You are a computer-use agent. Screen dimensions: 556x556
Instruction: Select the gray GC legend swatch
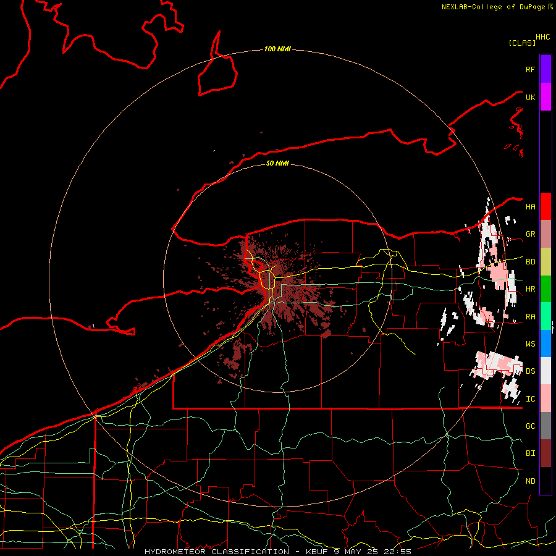(545, 426)
